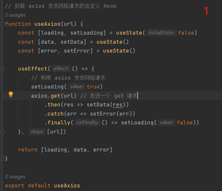Click useAxios in the export default line
Screen dimensions: 222x191
pos(67,186)
